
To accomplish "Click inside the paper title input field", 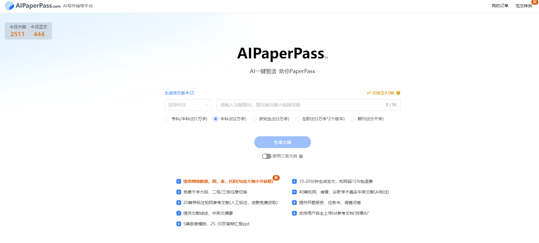I will coord(309,105).
